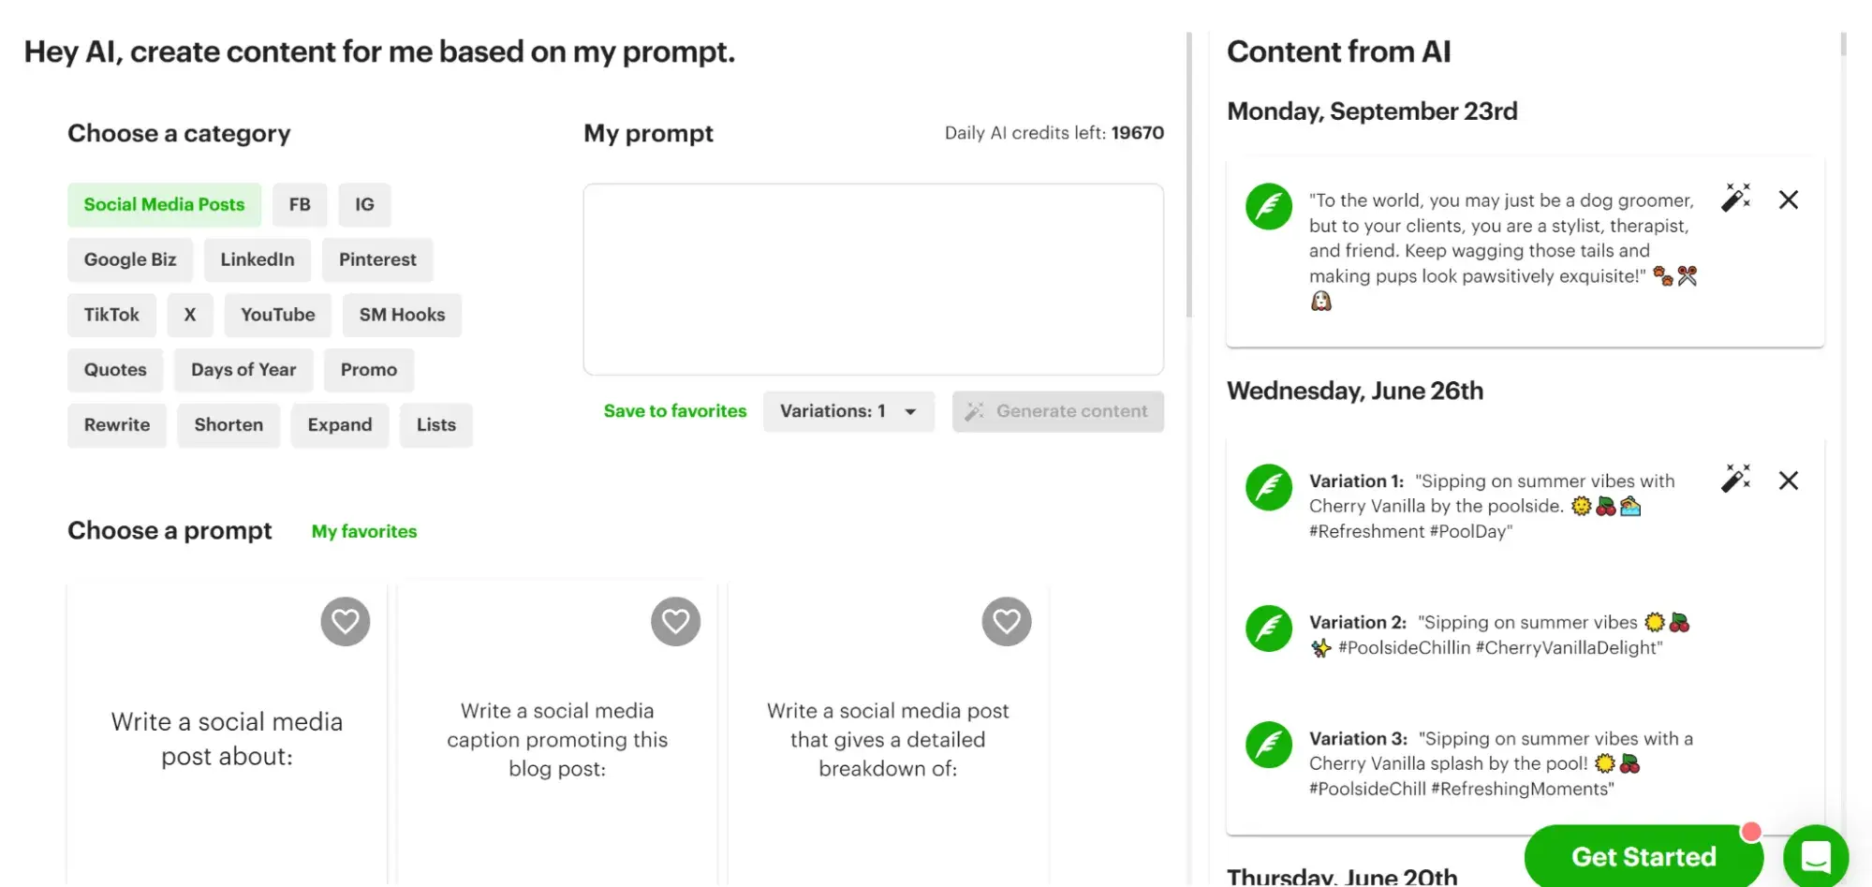Switch to the FB category
The image size is (1872, 887).
(300, 204)
